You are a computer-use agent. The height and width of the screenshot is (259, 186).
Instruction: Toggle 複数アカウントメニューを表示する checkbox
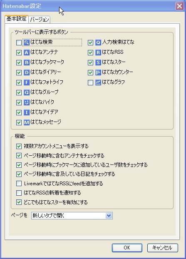pos(19,146)
